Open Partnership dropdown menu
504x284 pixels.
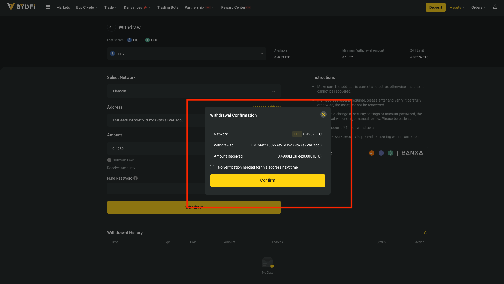[x=199, y=7]
